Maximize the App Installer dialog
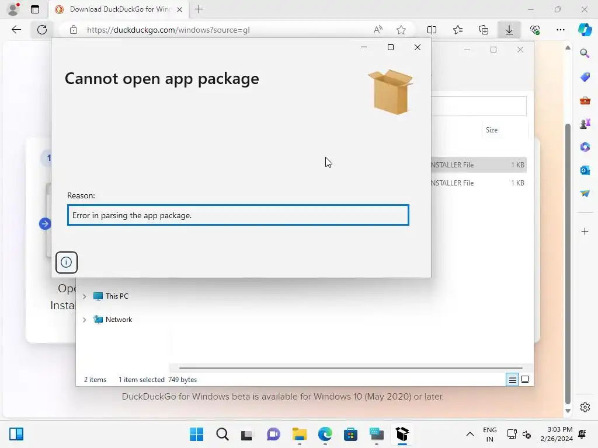The width and height of the screenshot is (598, 448). point(391,47)
